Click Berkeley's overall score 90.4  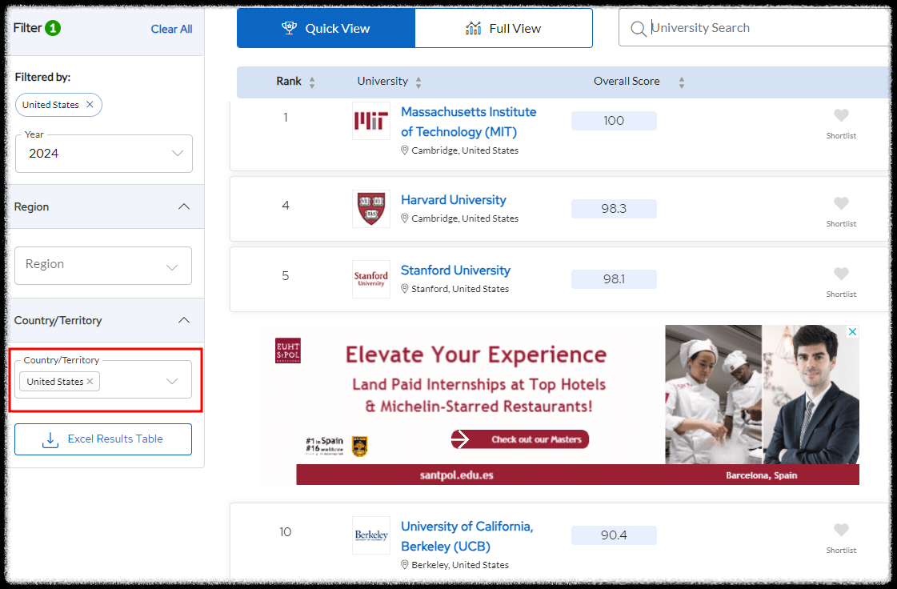tap(614, 535)
